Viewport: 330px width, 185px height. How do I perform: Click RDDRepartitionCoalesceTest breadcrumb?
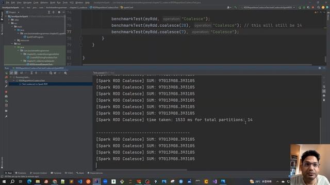pyautogui.click(x=104, y=7)
